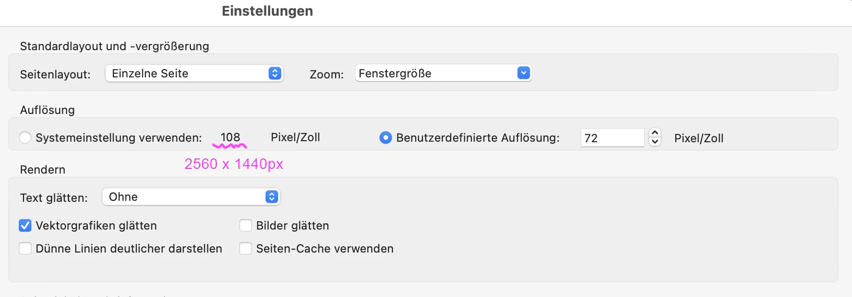This screenshot has width=852, height=297.
Task: Enable the Bilder glätten checkbox
Action: [x=246, y=225]
